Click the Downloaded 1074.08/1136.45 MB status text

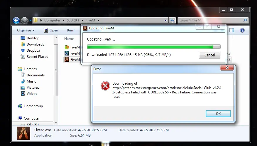point(129,55)
